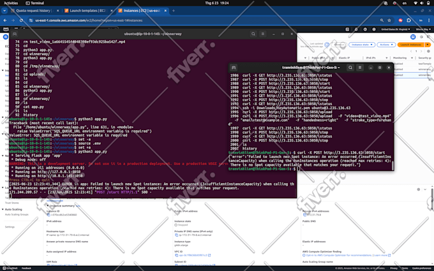This screenshot has width=434, height=271.
Task: Open the hamburger menu of the ubuntu winnerway terminal
Action: pyautogui.click(x=263, y=34)
